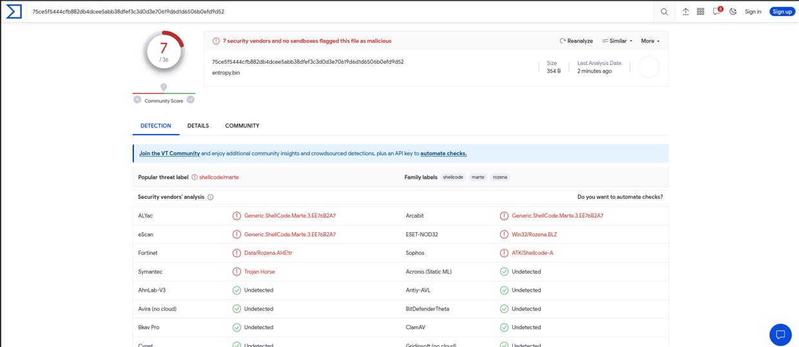
Task: Click the 2 minutes ago analysis date
Action: 595,71
